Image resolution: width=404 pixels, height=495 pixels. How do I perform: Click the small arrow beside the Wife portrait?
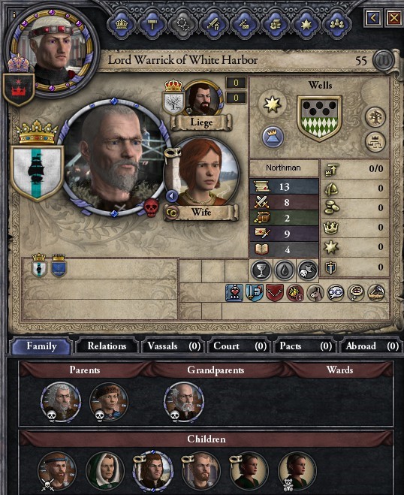tap(171, 196)
